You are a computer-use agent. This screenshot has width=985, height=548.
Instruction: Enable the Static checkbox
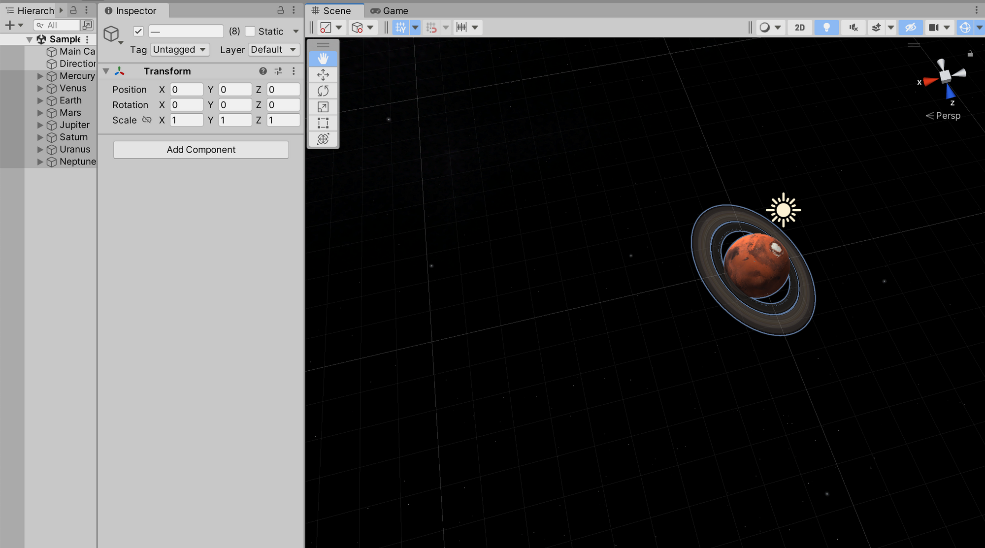click(250, 32)
